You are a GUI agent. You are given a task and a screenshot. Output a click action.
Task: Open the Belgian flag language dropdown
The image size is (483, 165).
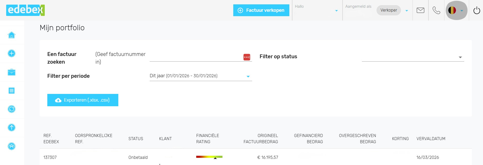click(x=456, y=11)
